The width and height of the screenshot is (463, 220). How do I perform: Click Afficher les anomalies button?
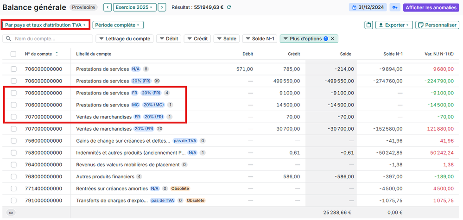point(431,7)
